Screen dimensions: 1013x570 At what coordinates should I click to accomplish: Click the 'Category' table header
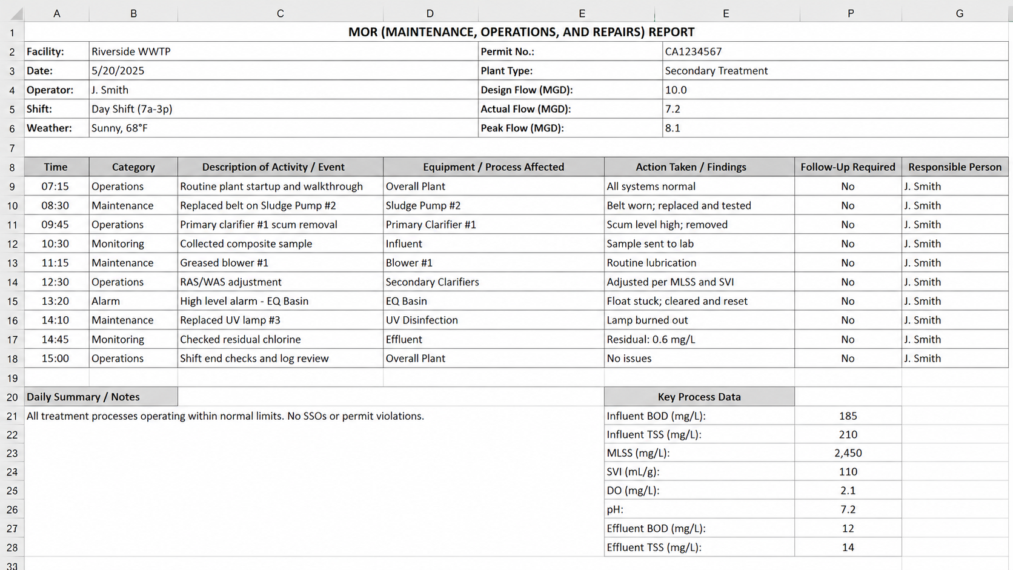tap(133, 167)
